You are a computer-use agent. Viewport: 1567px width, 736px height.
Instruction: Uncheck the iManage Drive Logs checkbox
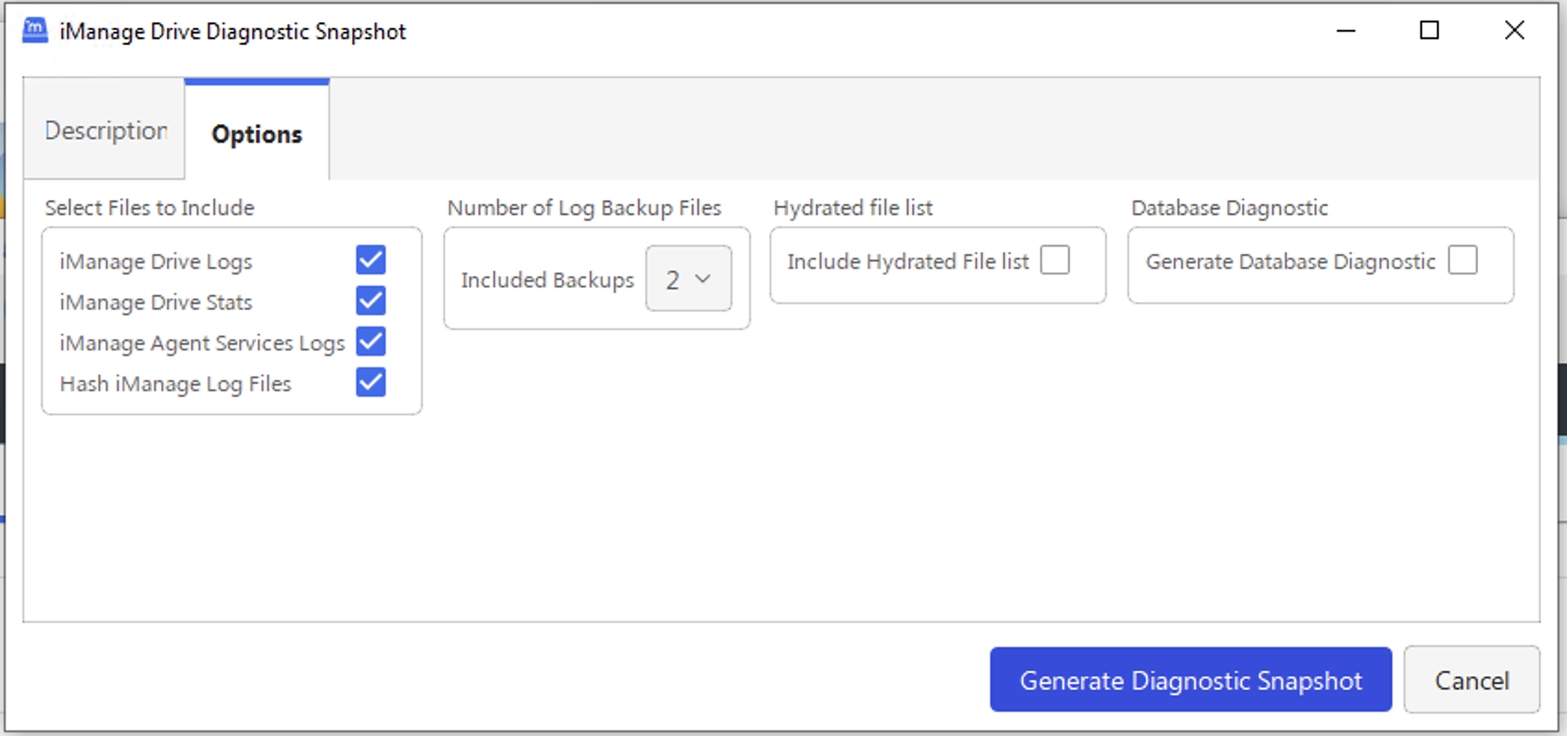[371, 260]
